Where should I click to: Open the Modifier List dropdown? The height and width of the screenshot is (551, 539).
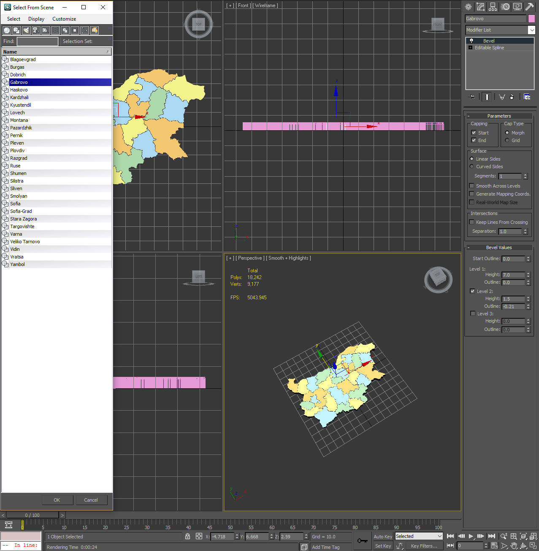pyautogui.click(x=531, y=30)
